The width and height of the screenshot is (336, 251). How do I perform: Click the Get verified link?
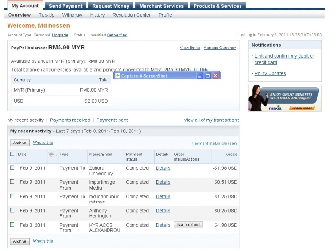(x=117, y=35)
